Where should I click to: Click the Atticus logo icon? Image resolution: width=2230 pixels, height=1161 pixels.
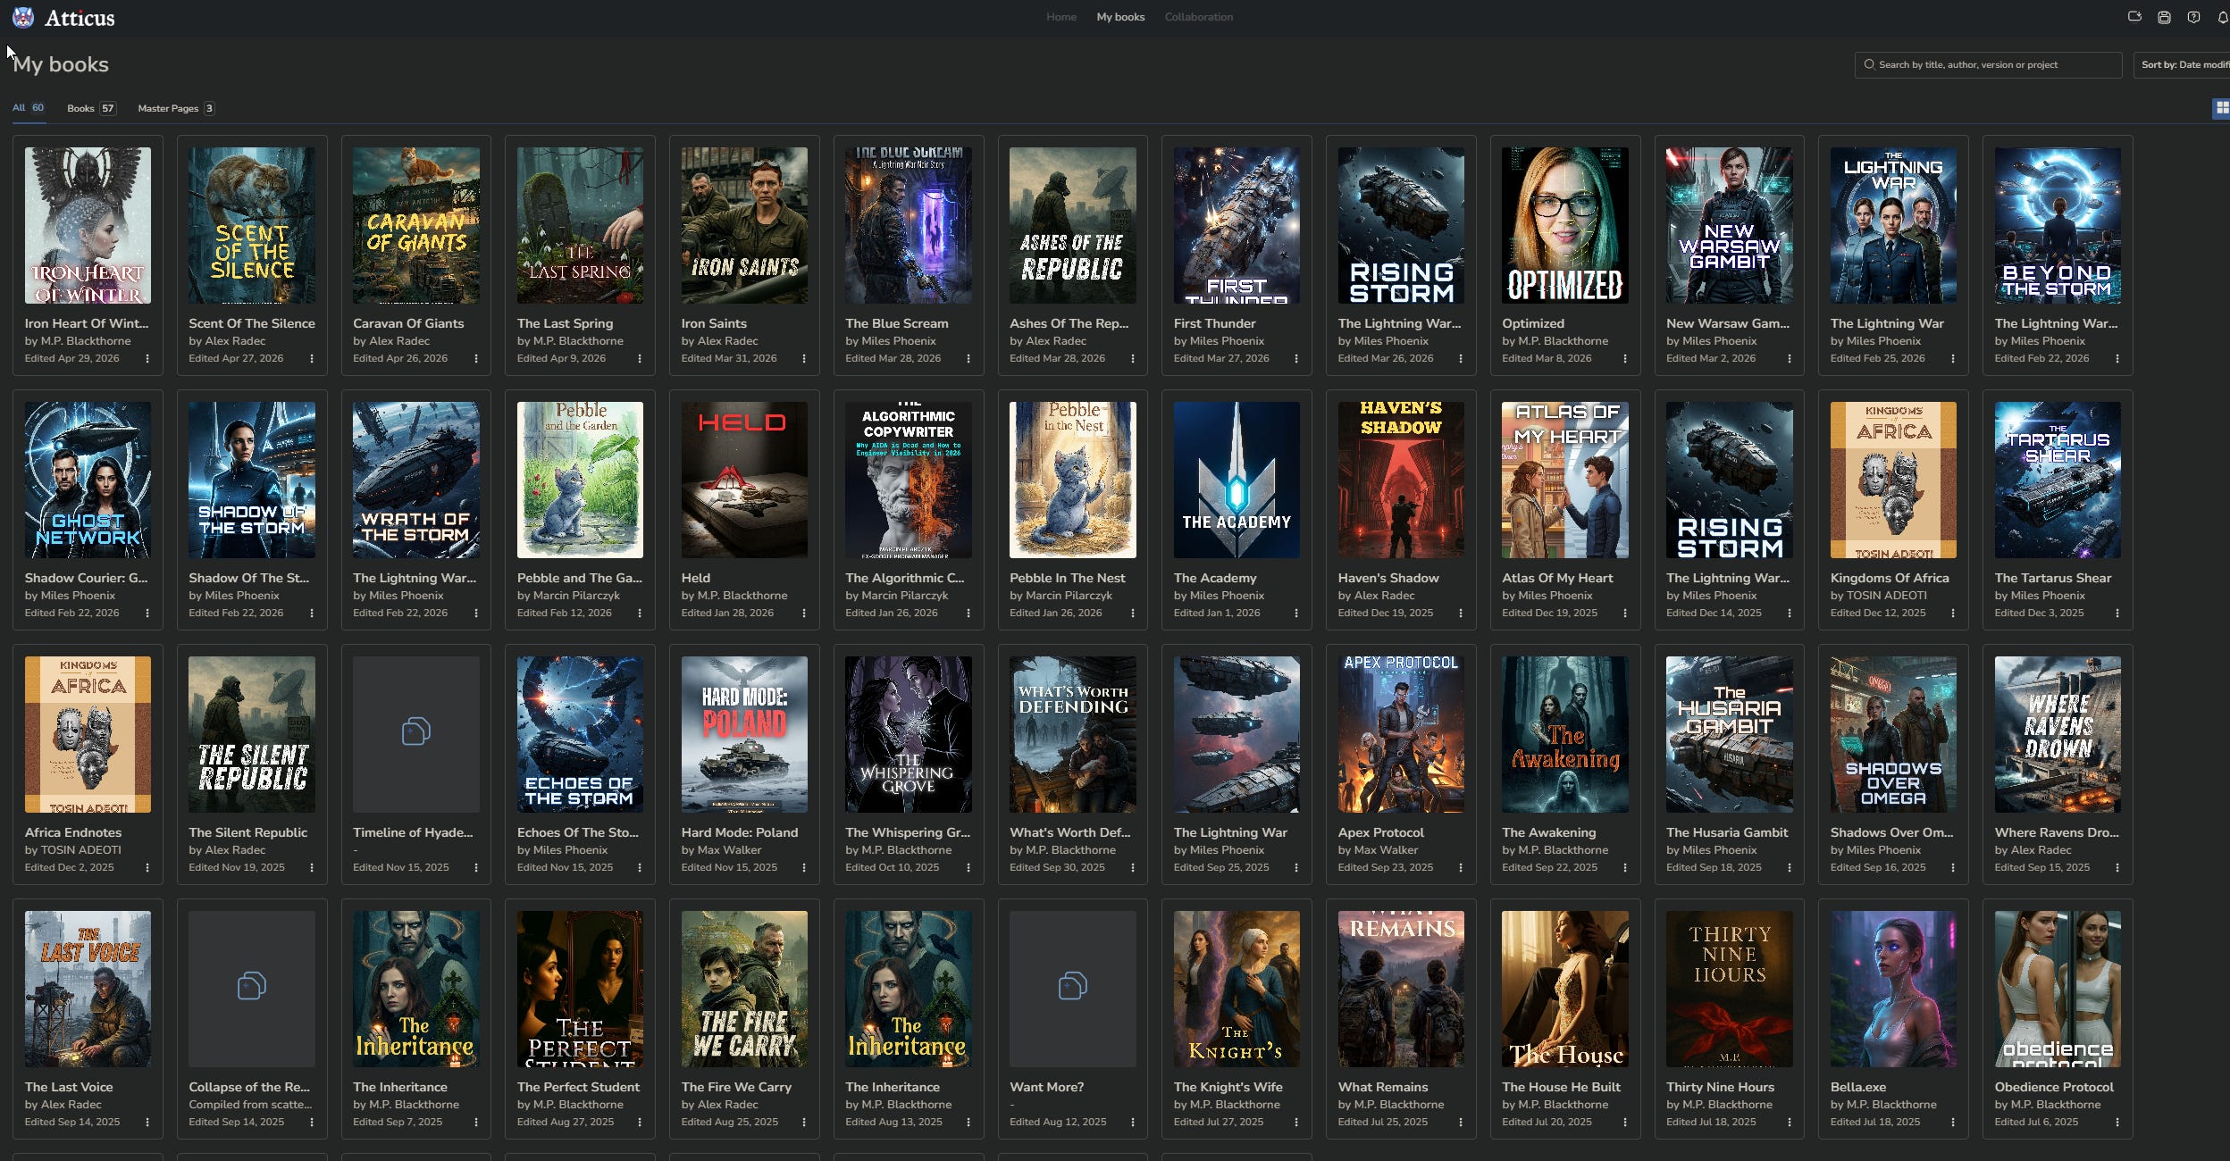(x=23, y=17)
